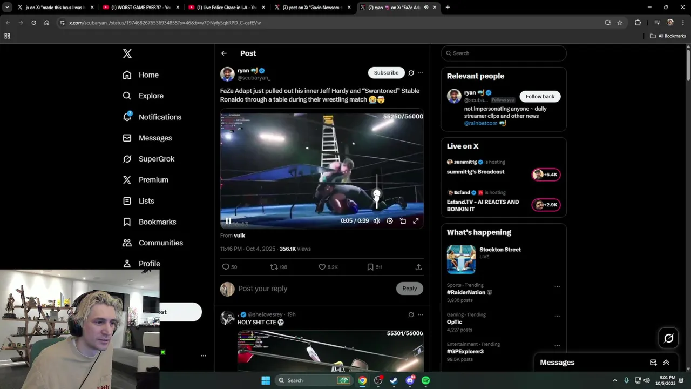This screenshot has width=691, height=389.
Task: Open more options on the shelovesrey reply
Action: 421,314
